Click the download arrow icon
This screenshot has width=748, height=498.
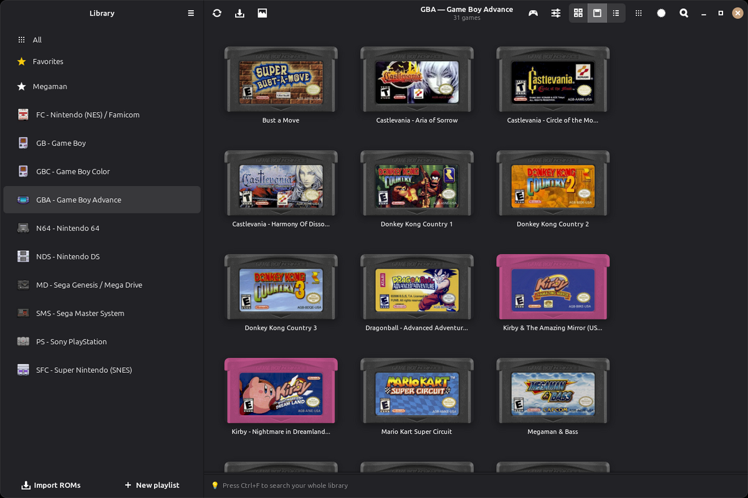pyautogui.click(x=239, y=13)
